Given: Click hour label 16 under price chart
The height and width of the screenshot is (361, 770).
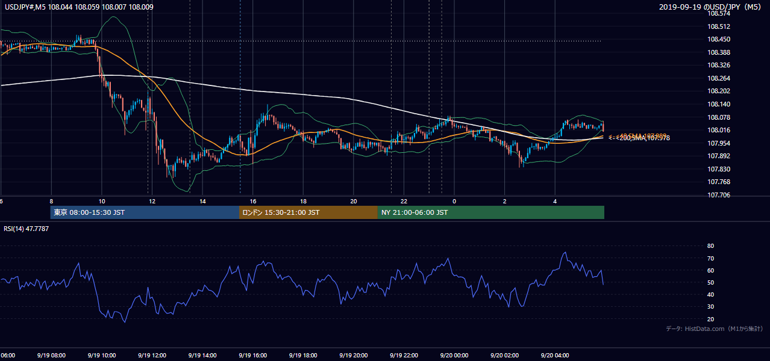Looking at the screenshot, I should click(253, 202).
